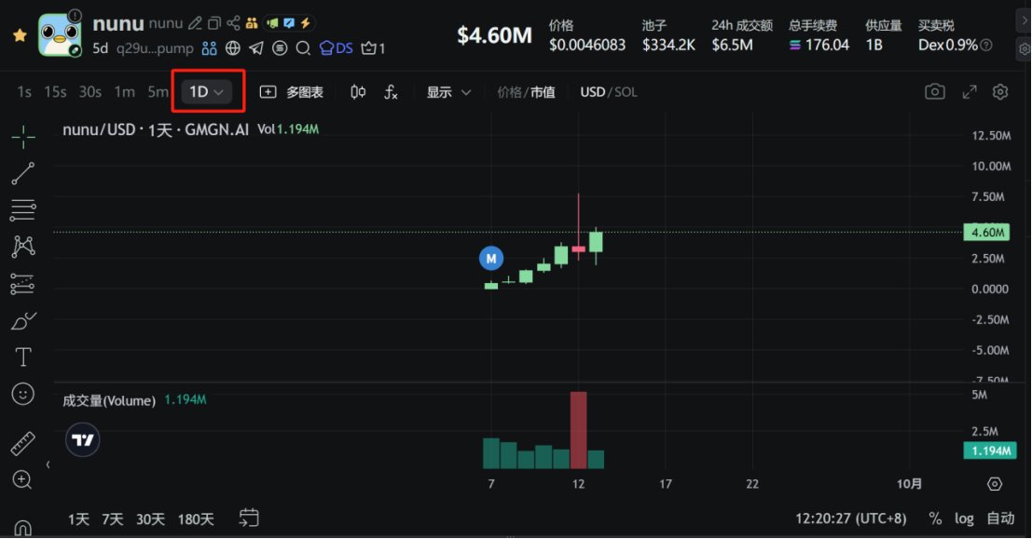
Task: Select USD as the chart currency
Action: (592, 92)
